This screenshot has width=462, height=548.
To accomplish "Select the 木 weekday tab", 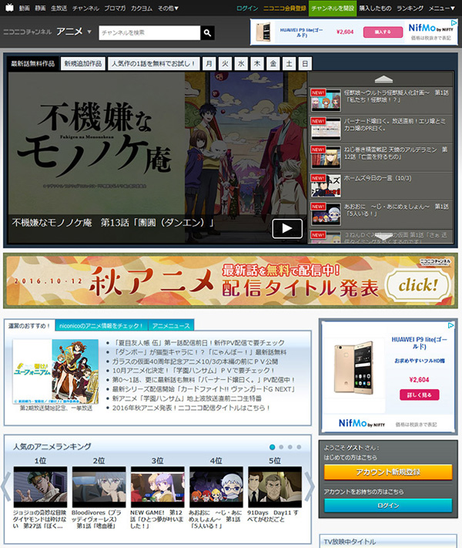I will (257, 64).
